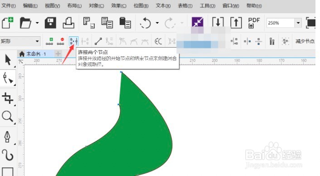The image size is (320, 176).
Task: Open the redo history dropdown arrow
Action: [x=182, y=23]
